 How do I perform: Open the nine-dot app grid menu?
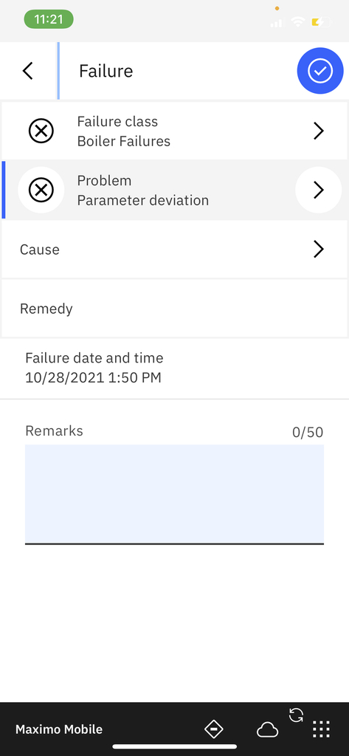click(x=321, y=729)
